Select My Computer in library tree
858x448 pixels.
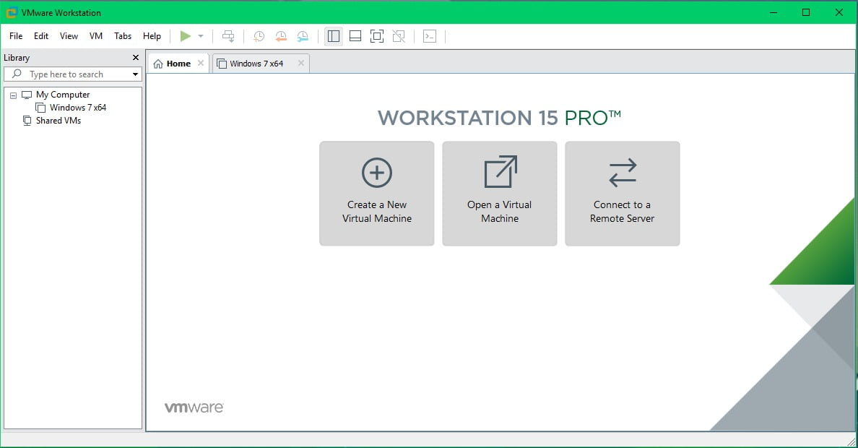pos(62,95)
